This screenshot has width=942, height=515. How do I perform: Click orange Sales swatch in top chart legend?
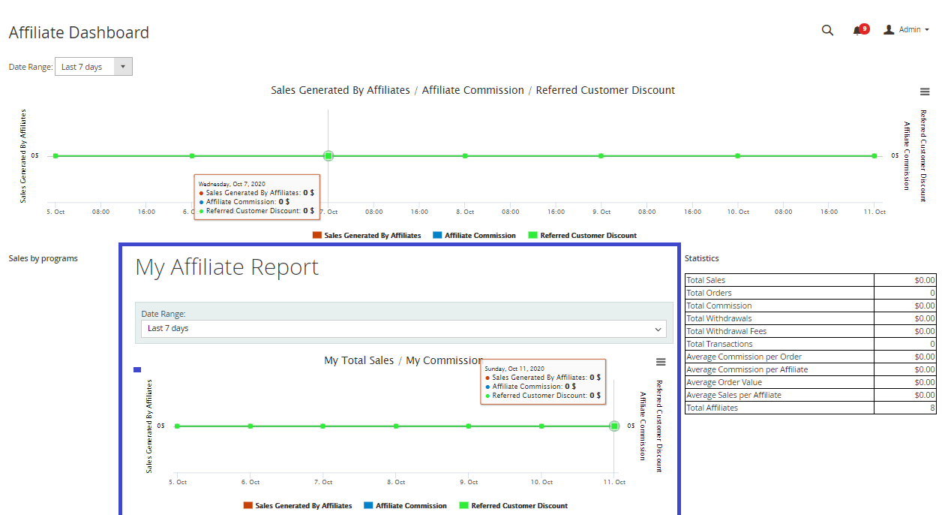click(317, 236)
